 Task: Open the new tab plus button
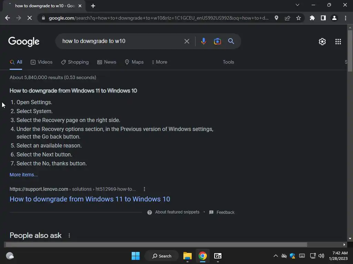[93, 6]
